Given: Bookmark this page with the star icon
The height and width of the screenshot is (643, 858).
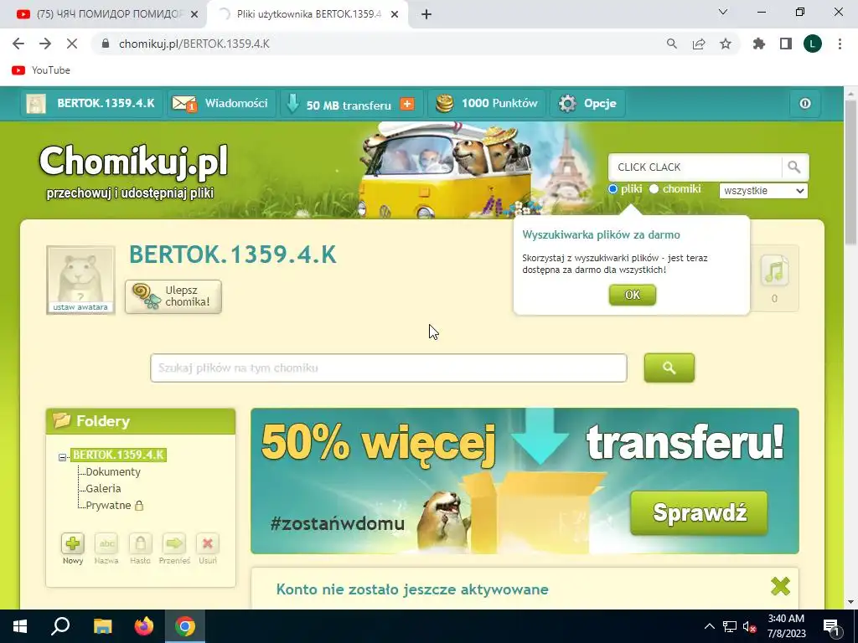Looking at the screenshot, I should click(x=726, y=44).
